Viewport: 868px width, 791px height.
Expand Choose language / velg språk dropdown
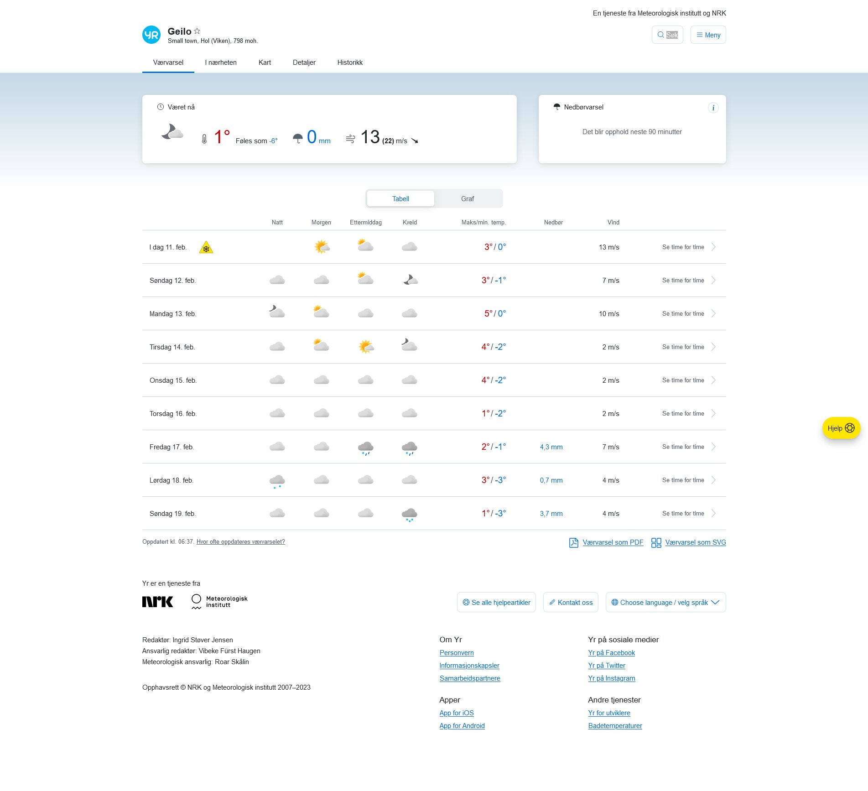pos(665,602)
